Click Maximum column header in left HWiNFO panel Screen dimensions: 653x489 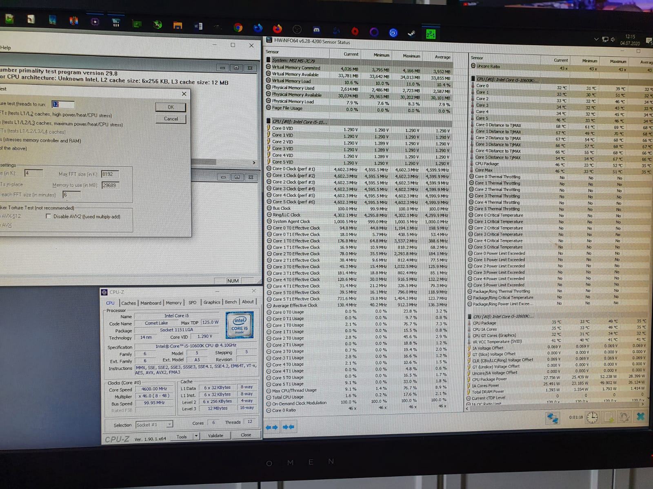(x=411, y=56)
